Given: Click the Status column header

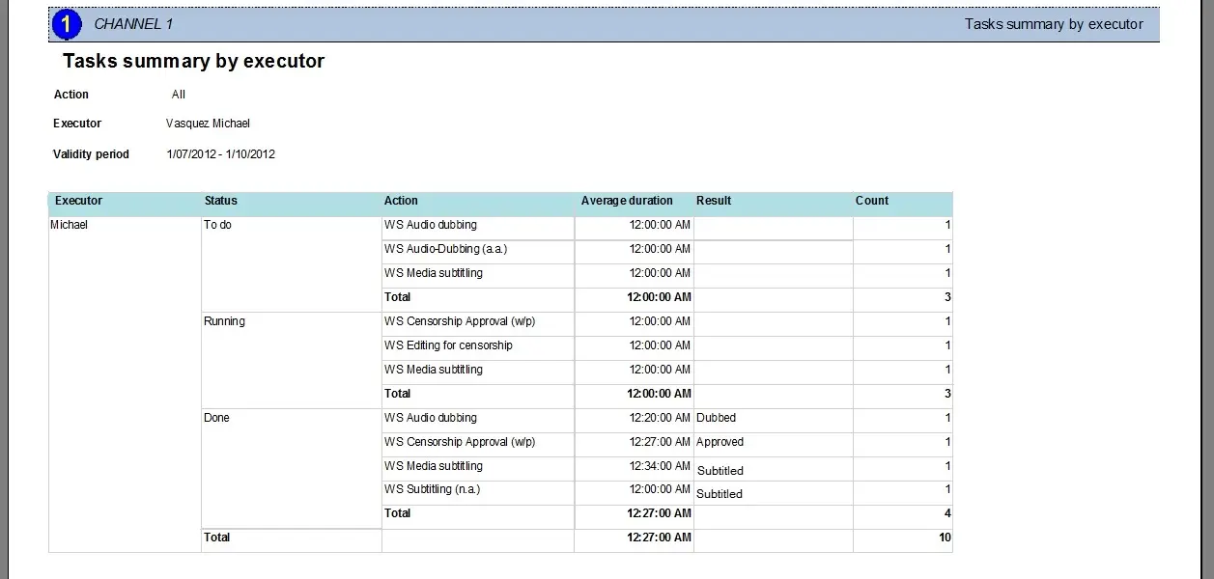Looking at the screenshot, I should 220,201.
